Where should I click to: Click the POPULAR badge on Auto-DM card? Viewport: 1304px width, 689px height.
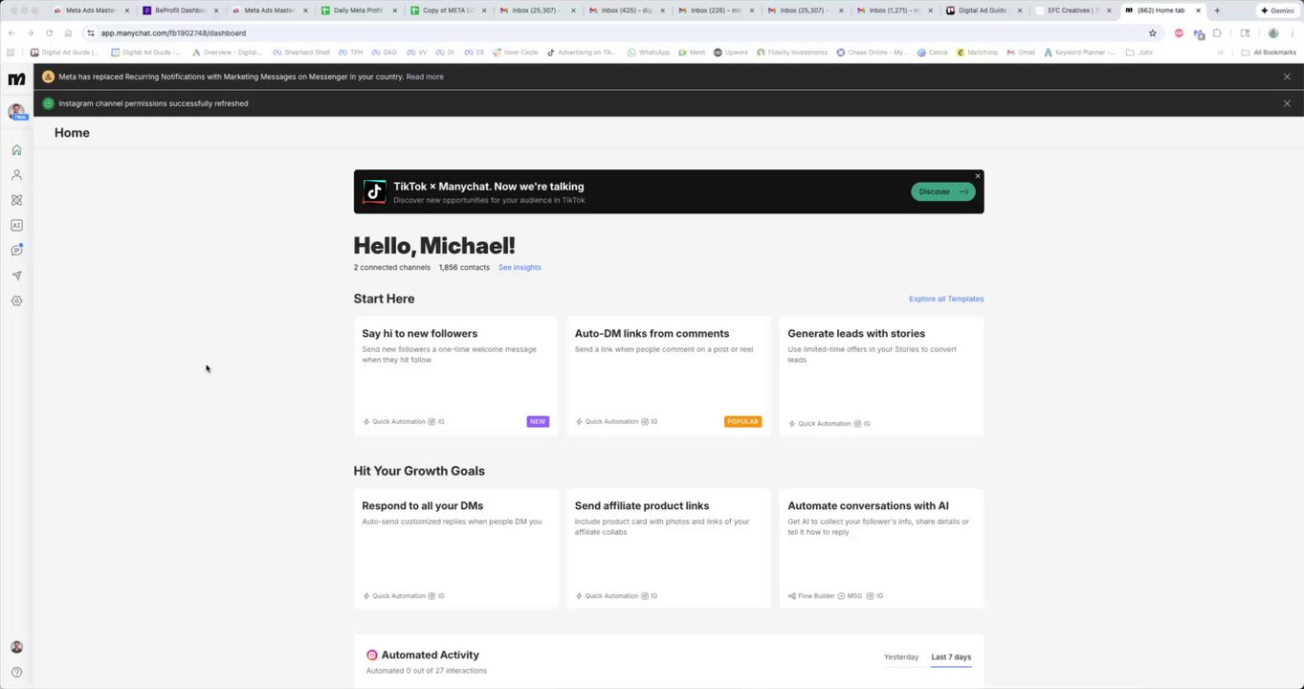(x=742, y=421)
